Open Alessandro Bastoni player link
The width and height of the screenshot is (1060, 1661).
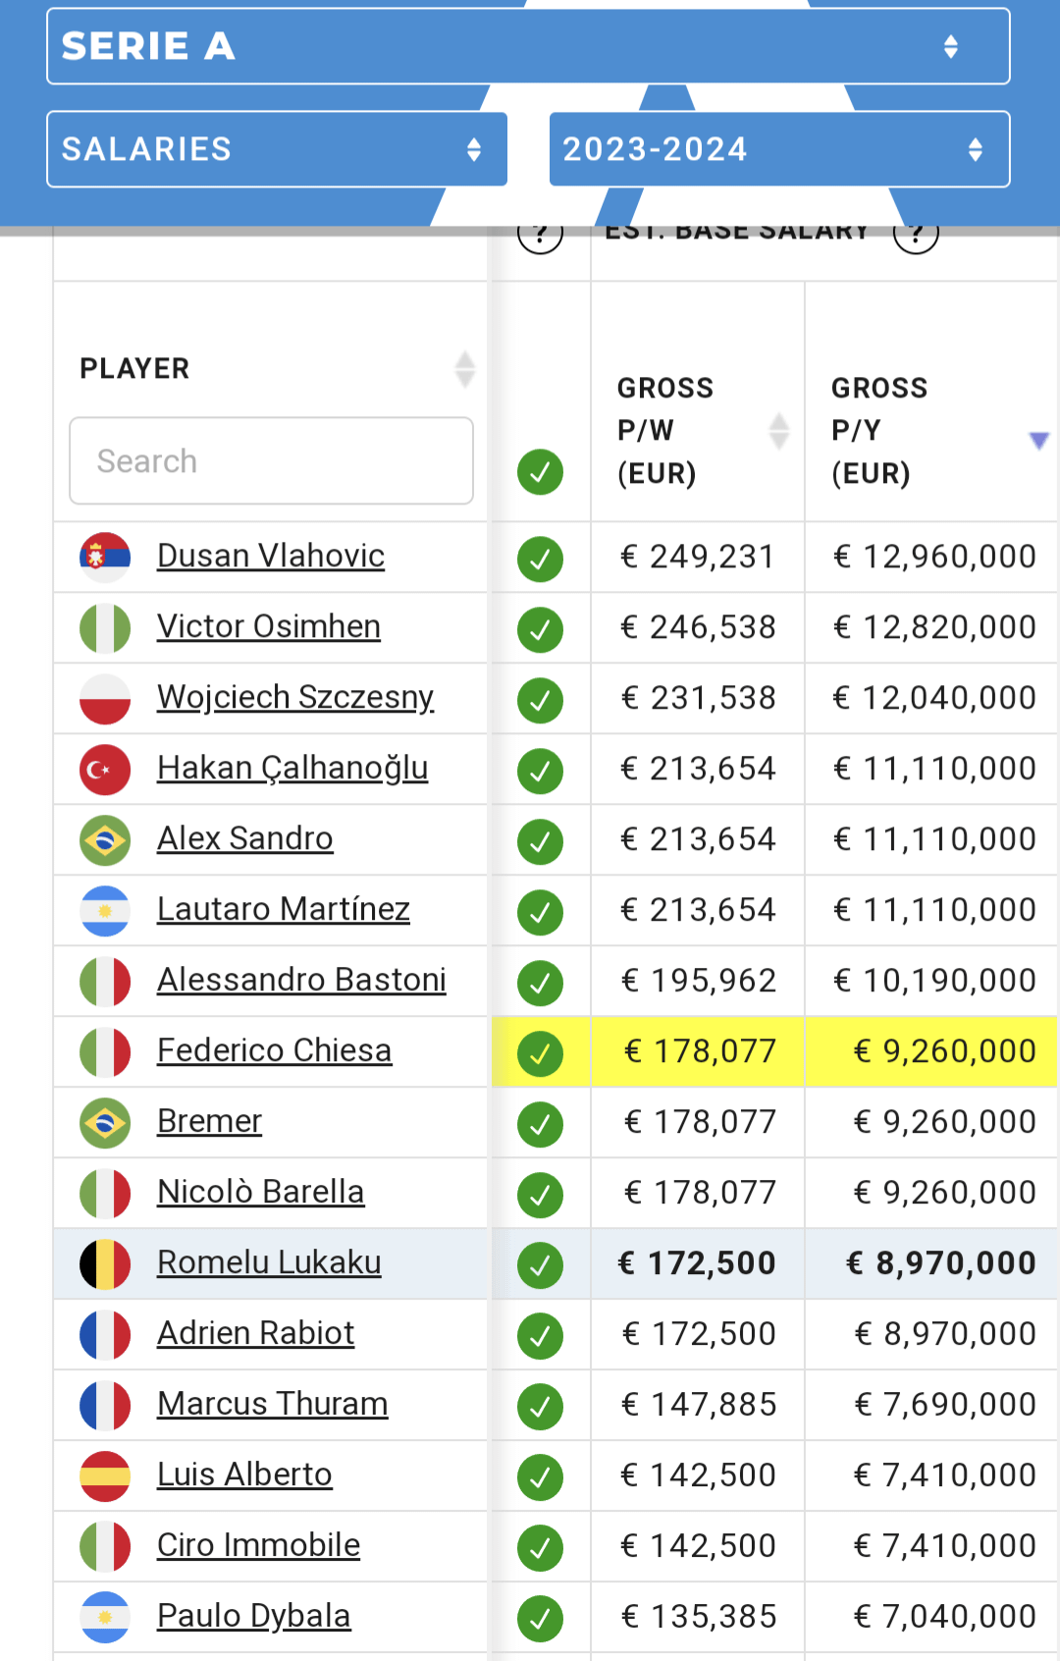click(301, 980)
